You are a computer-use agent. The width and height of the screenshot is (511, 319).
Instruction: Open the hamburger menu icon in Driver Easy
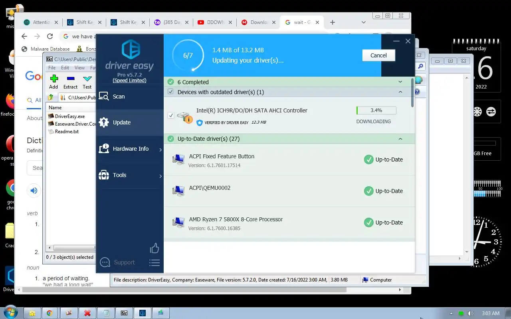(154, 263)
